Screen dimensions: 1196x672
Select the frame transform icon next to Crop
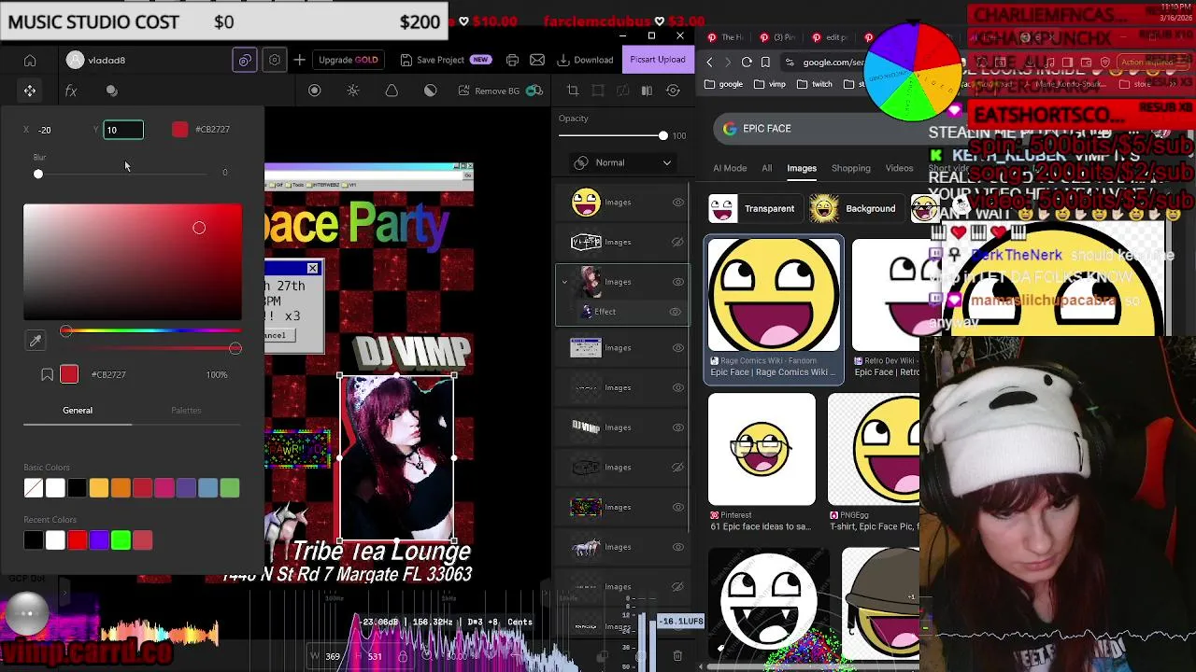[x=598, y=91]
